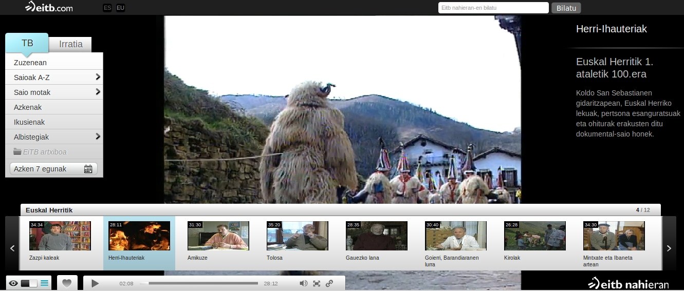Switch language to ES

pos(107,8)
